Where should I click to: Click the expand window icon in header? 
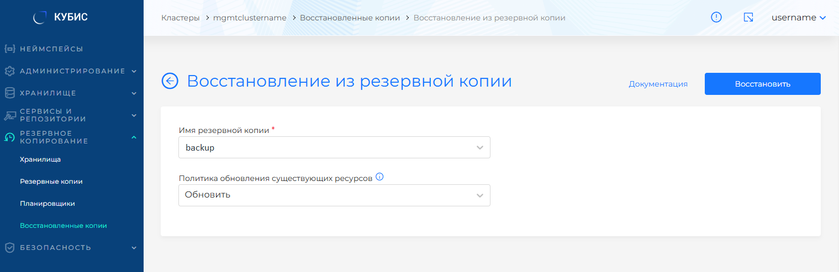(748, 18)
